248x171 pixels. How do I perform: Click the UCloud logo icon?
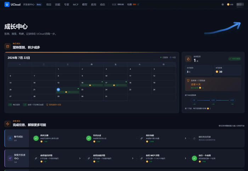click(x=7, y=5)
